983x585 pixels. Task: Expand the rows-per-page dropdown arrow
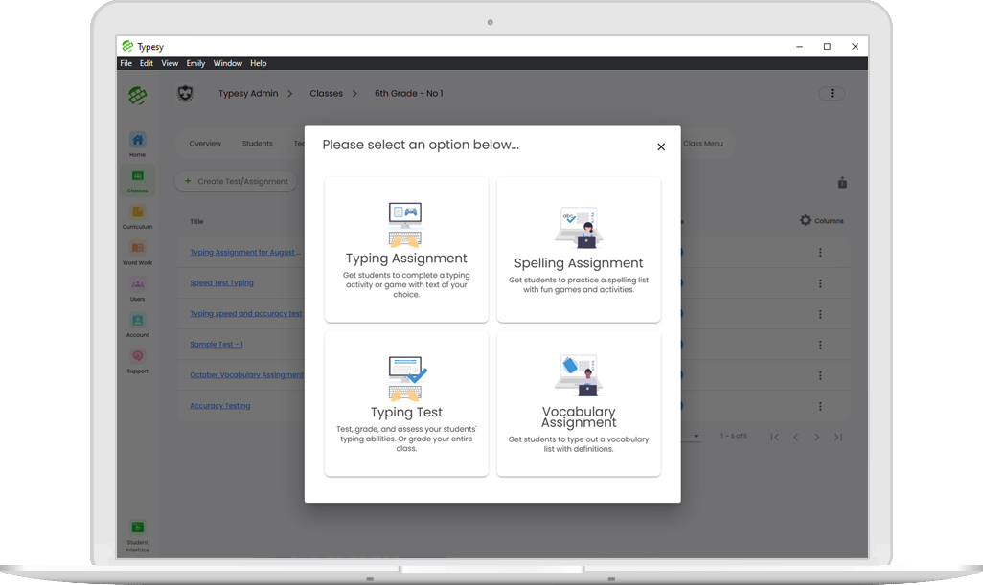pyautogui.click(x=696, y=436)
